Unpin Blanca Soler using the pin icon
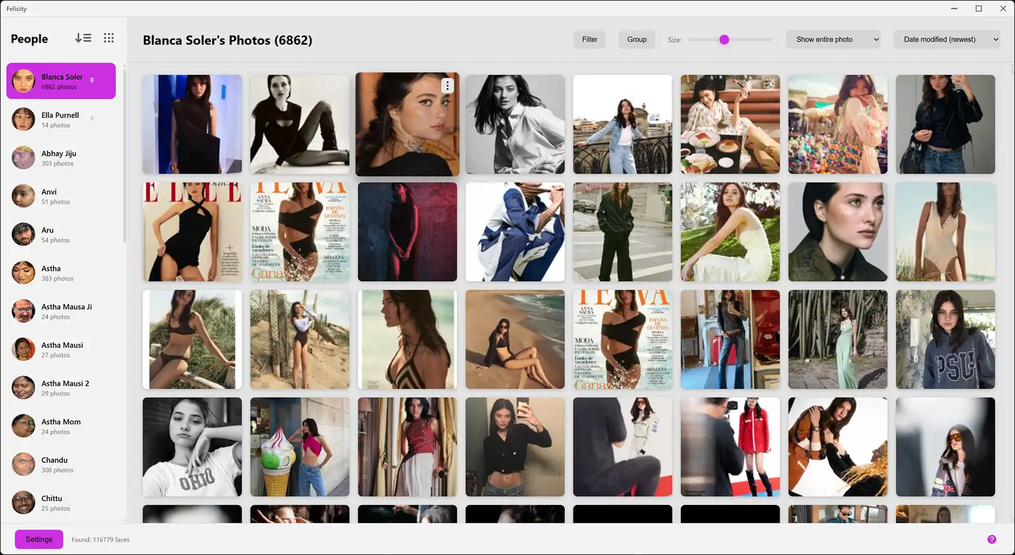 [x=92, y=80]
